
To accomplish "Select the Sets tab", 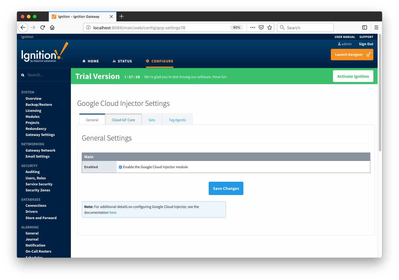I will point(152,120).
